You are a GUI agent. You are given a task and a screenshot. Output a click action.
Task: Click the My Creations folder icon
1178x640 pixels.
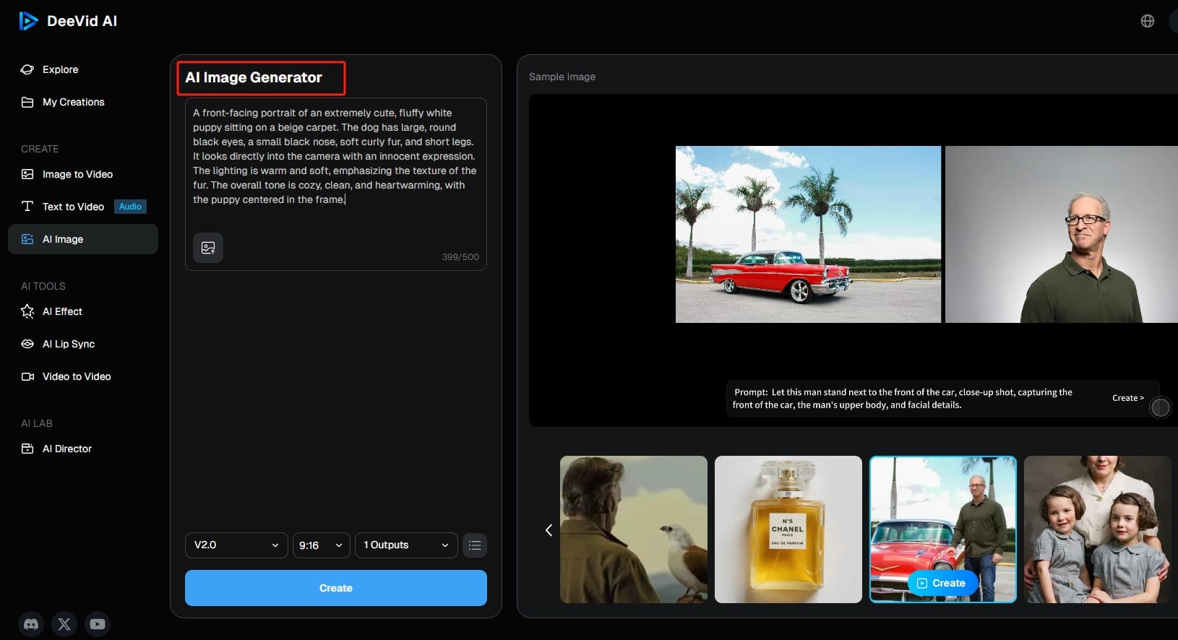click(x=27, y=102)
